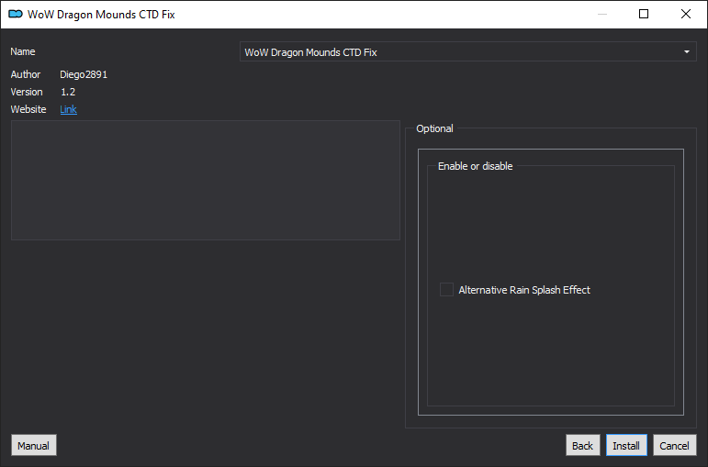Image resolution: width=708 pixels, height=467 pixels.
Task: Click the Name field label
Action: (x=23, y=51)
